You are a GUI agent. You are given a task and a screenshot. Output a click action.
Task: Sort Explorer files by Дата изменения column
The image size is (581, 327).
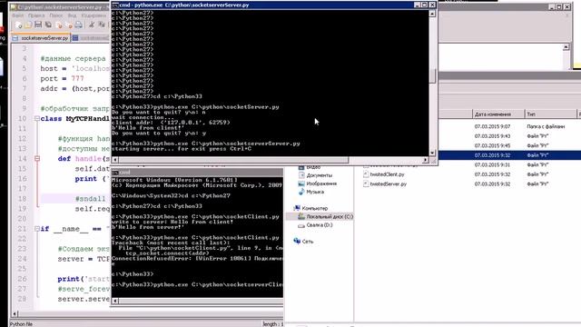coord(498,114)
